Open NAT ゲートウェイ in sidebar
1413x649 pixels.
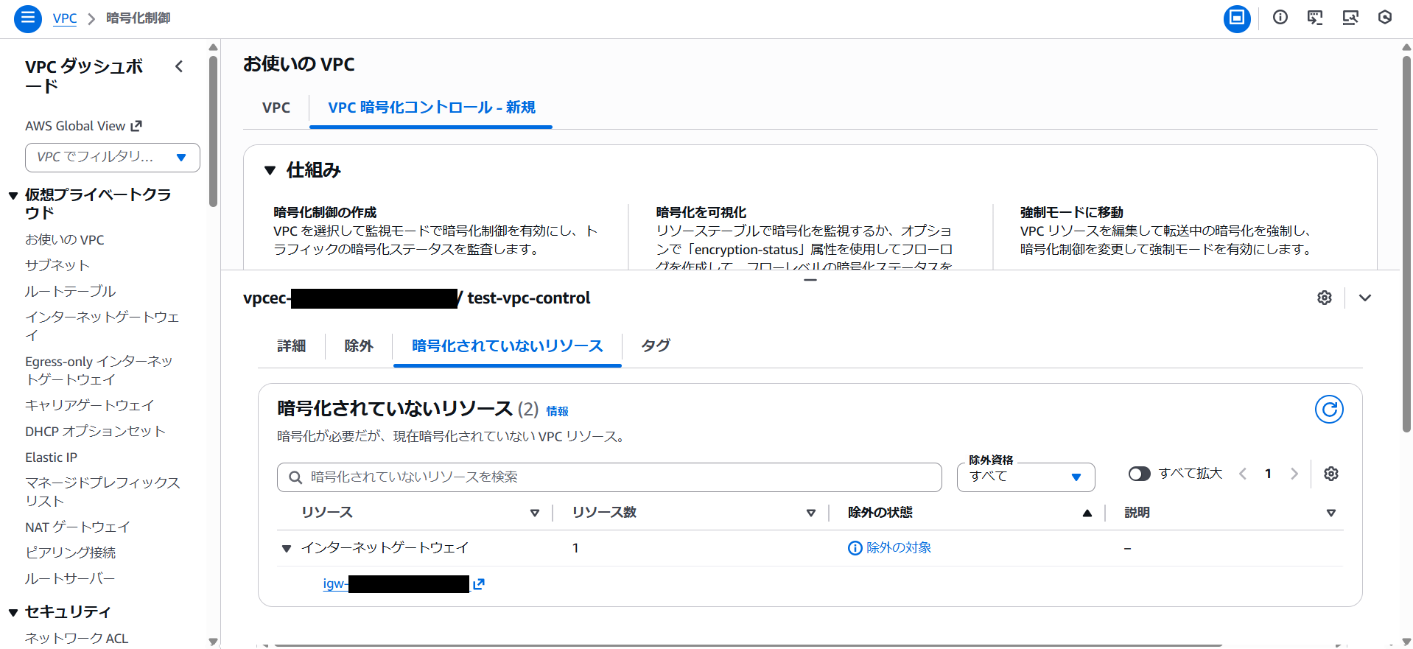click(77, 527)
